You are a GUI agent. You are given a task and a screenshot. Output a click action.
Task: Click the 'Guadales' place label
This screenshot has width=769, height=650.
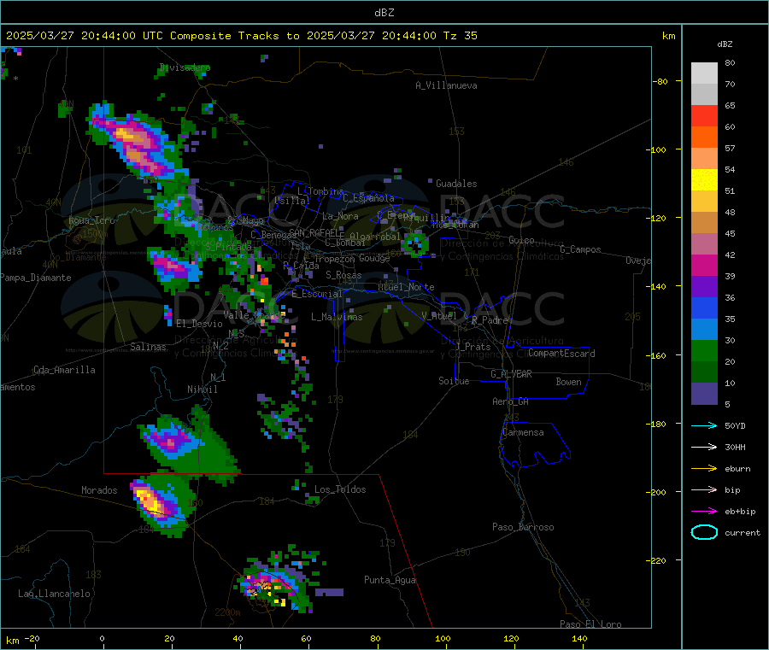(x=456, y=184)
